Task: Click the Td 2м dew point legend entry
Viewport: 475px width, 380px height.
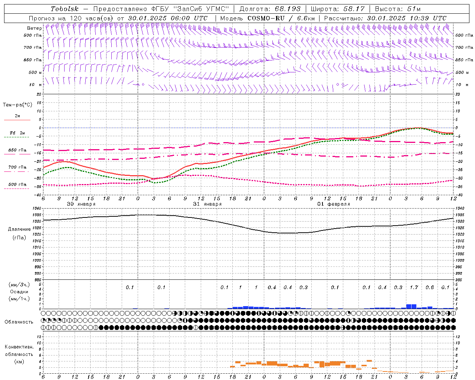Action: pos(17,133)
